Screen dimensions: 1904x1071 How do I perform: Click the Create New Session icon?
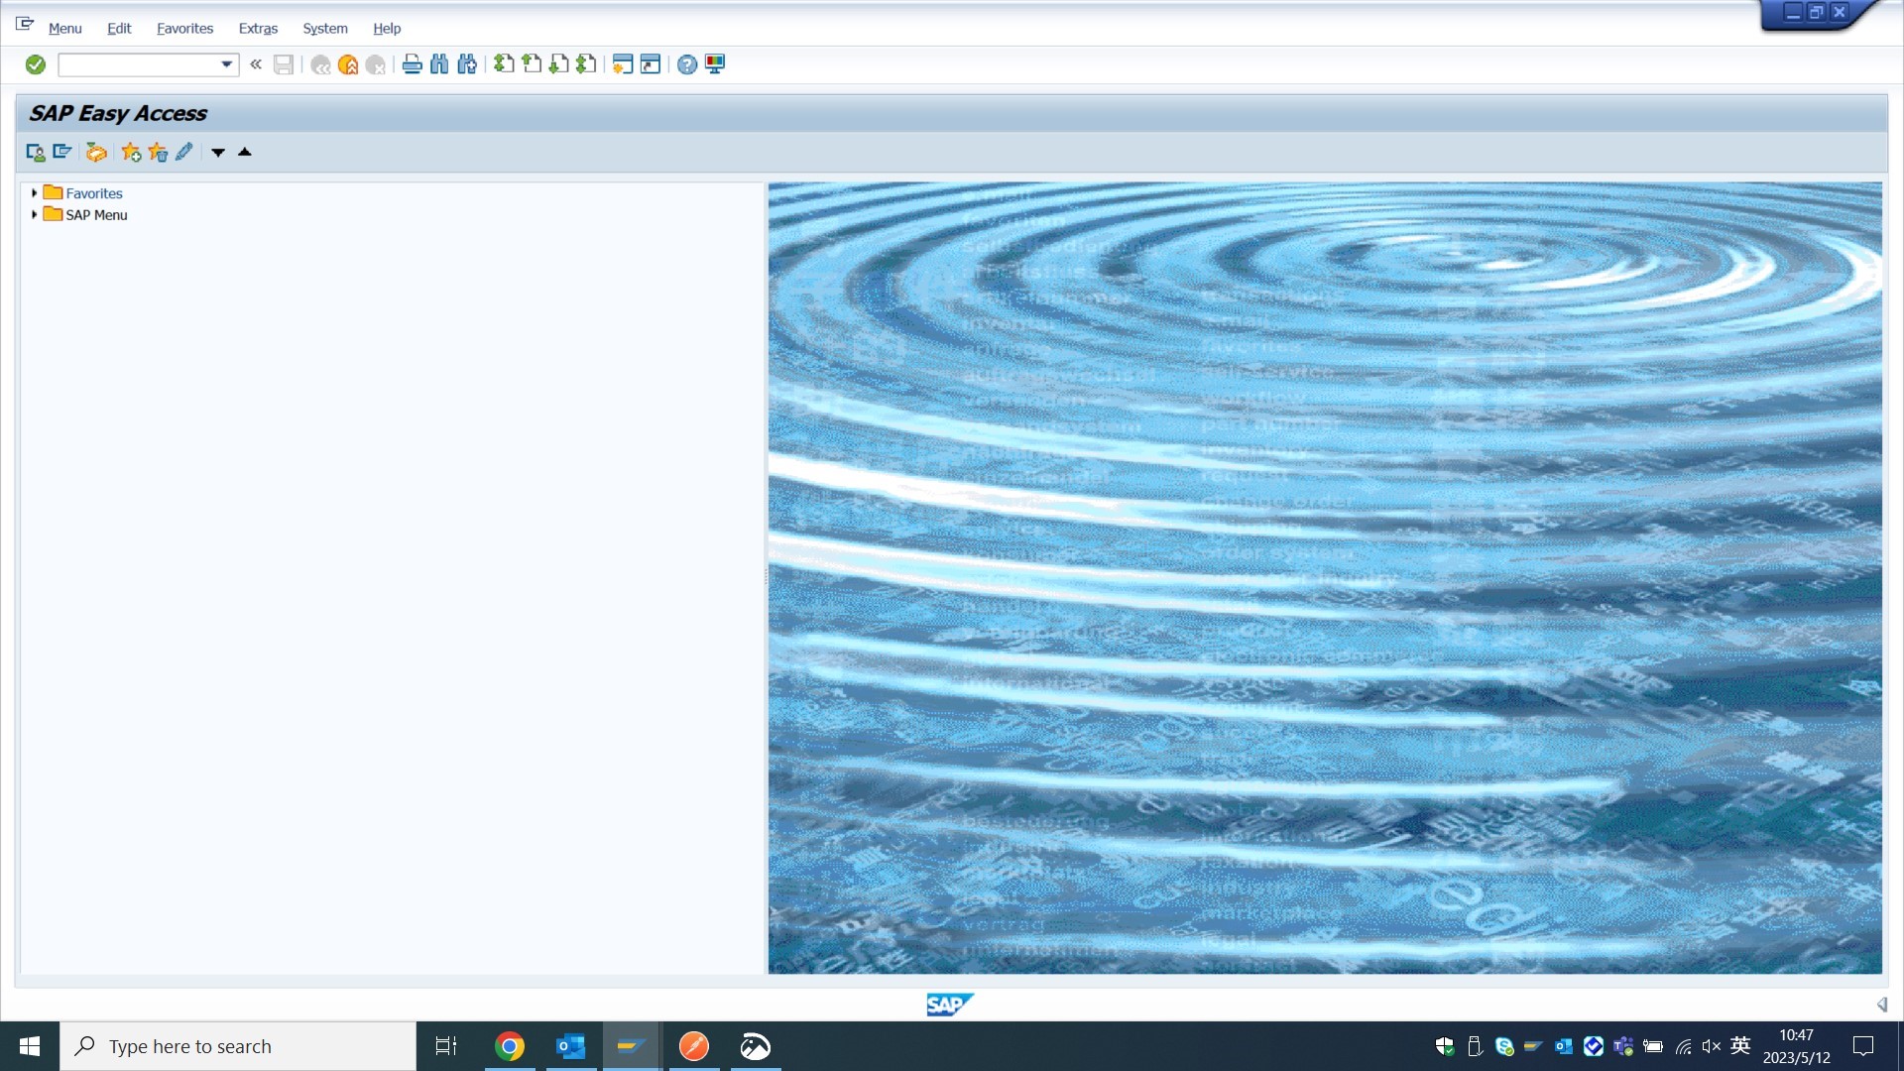tap(622, 64)
